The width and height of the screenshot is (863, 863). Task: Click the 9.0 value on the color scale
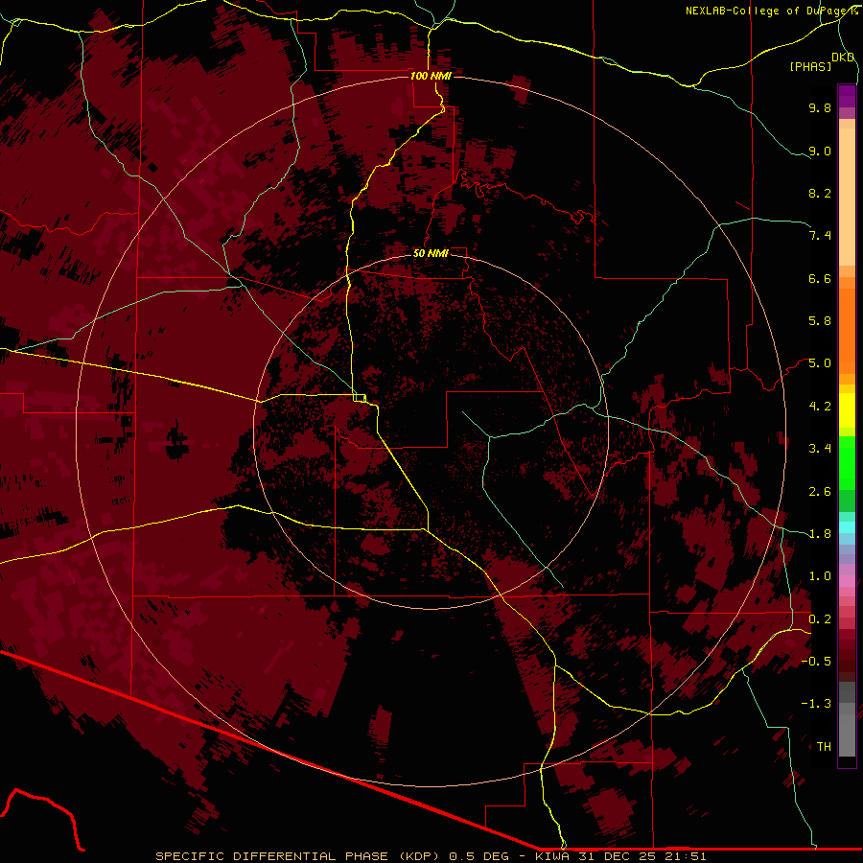[820, 151]
